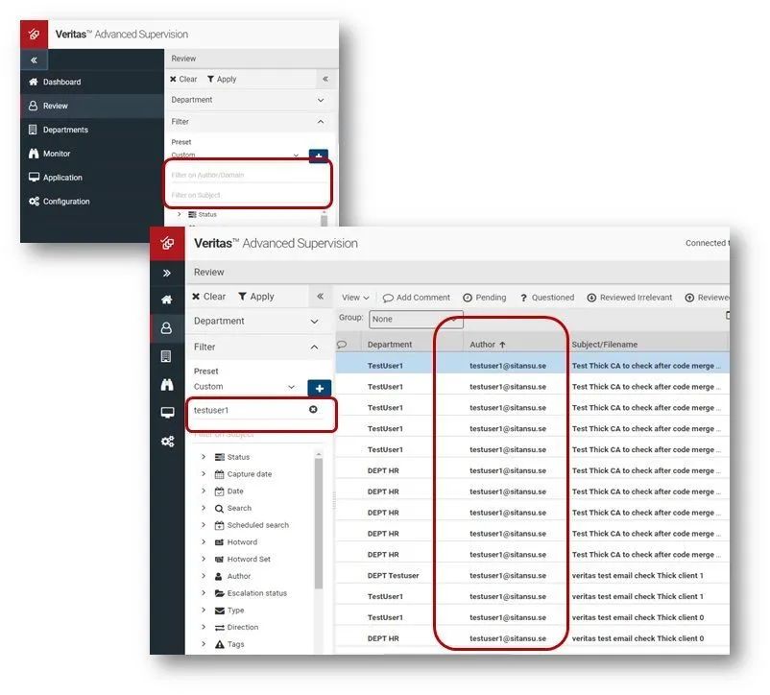Open Monitor binoculars icon in front sidebar

tap(167, 385)
